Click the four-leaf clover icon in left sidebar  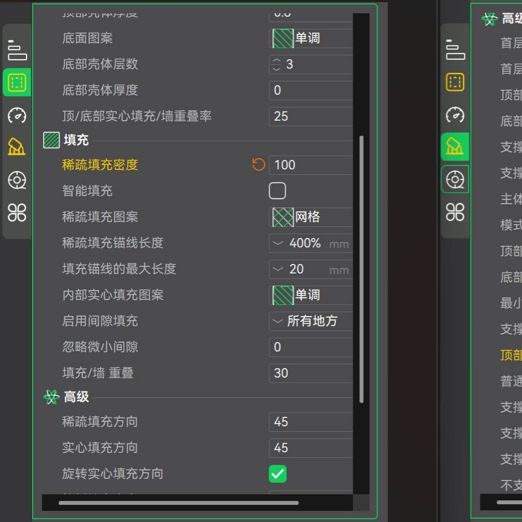click(17, 212)
